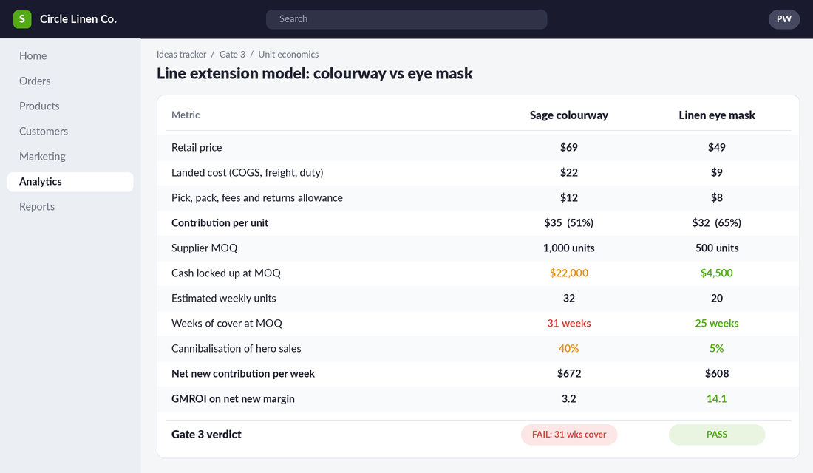813x473 pixels.
Task: Focus the Search field
Action: coord(406,19)
